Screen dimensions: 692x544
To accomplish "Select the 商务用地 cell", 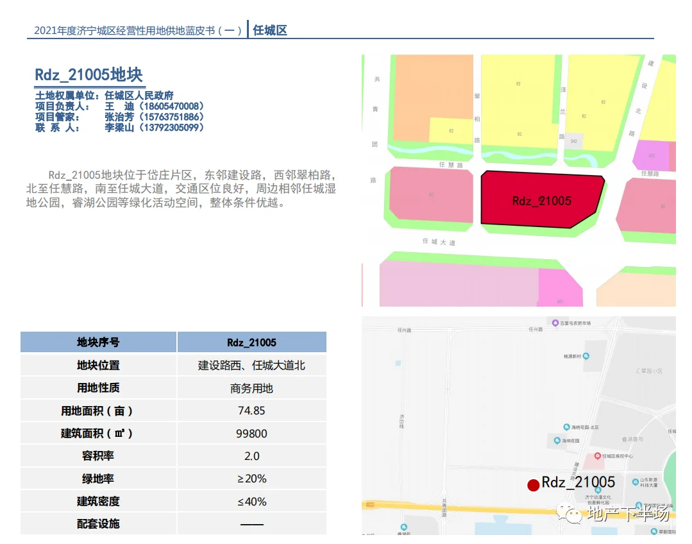I will (251, 388).
